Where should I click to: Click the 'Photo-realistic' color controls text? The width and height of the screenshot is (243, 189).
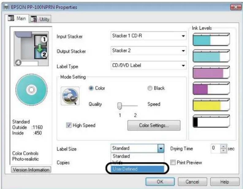25,159
